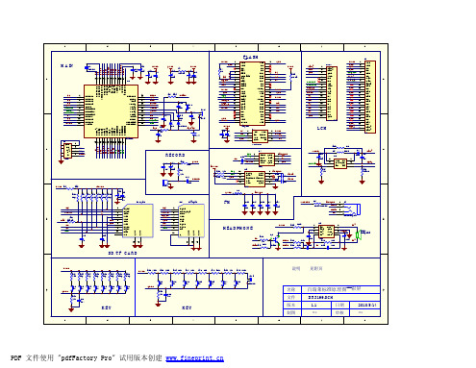The height and width of the screenshot is (368, 476).
Task: Click the microphone symbol in RECORD section
Action: coord(165,183)
